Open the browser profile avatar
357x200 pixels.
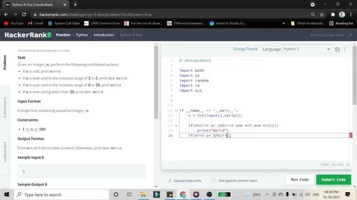pos(342,14)
